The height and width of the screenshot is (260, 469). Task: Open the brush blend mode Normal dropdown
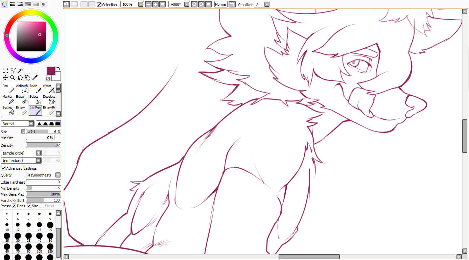coord(18,124)
